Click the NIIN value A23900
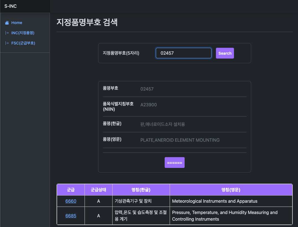 [149, 105]
